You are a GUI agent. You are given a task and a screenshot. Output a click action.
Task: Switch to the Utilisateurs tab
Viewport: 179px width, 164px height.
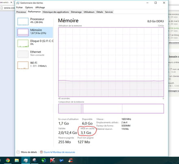point(89,12)
